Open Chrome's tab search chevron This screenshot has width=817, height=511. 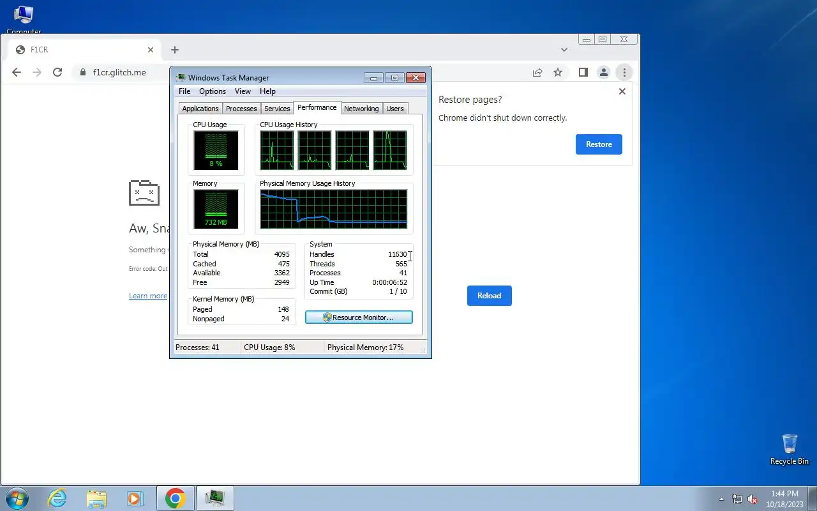pos(564,50)
